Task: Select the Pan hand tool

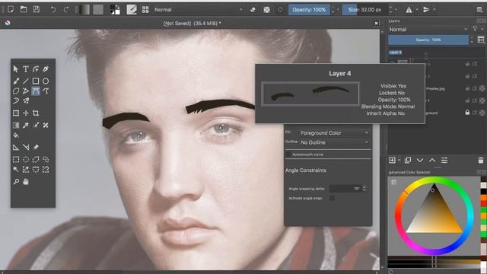Action: (x=26, y=182)
